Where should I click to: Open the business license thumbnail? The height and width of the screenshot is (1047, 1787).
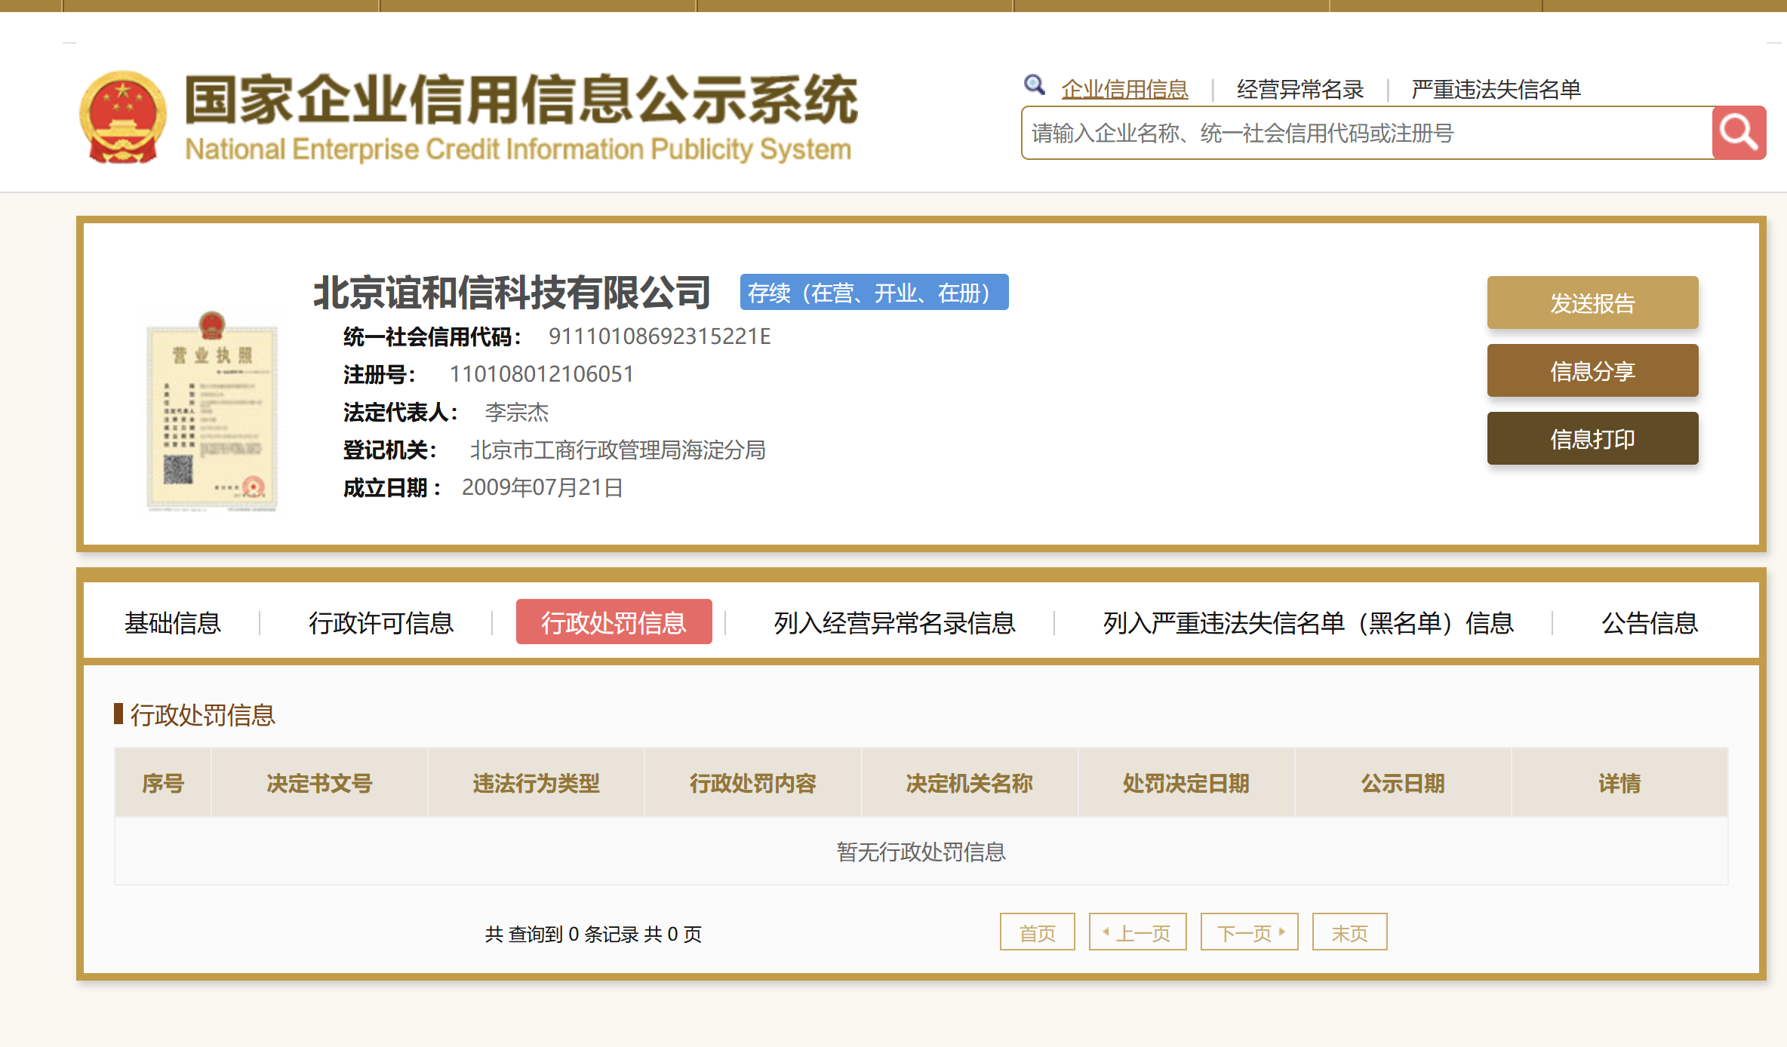coord(212,411)
